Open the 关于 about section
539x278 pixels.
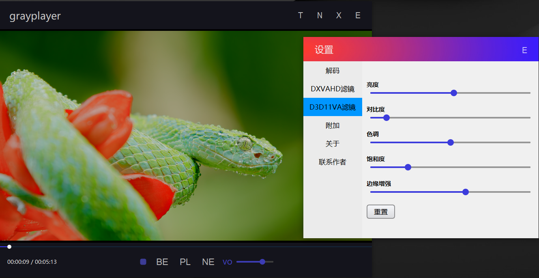click(333, 143)
